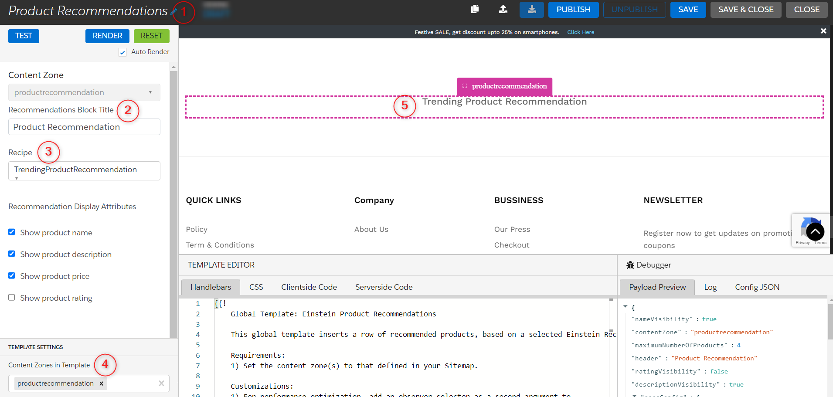Viewport: 833px width, 397px height.
Task: Click the Recommendations Block Title input
Action: [x=84, y=127]
